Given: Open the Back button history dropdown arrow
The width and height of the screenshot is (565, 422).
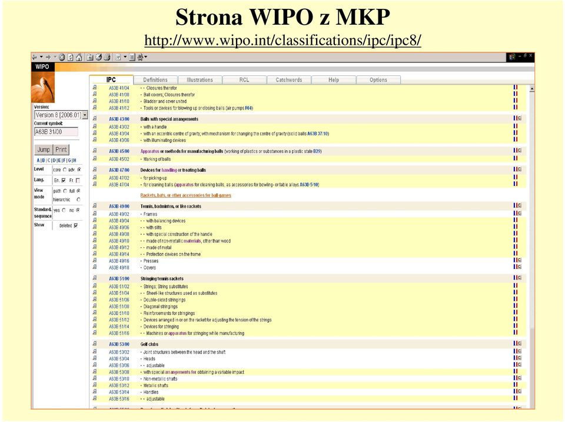Looking at the screenshot, I should point(41,57).
